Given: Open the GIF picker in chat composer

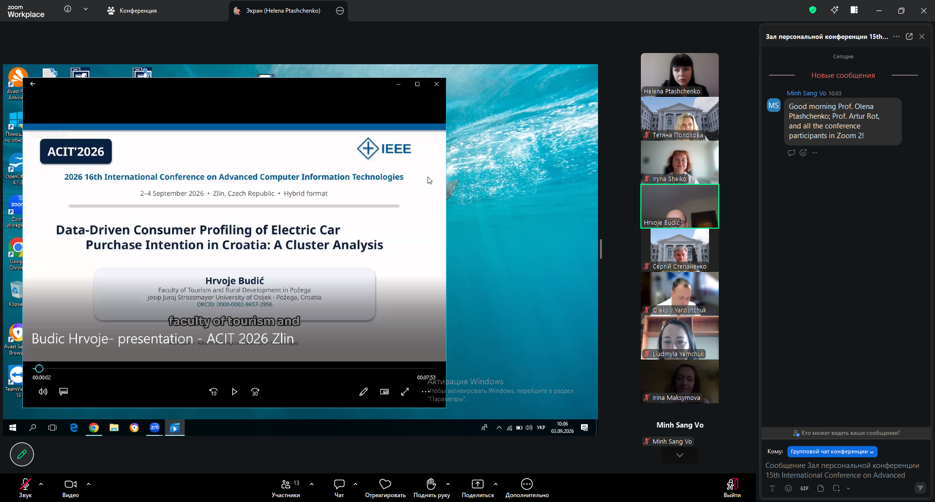Looking at the screenshot, I should [804, 488].
